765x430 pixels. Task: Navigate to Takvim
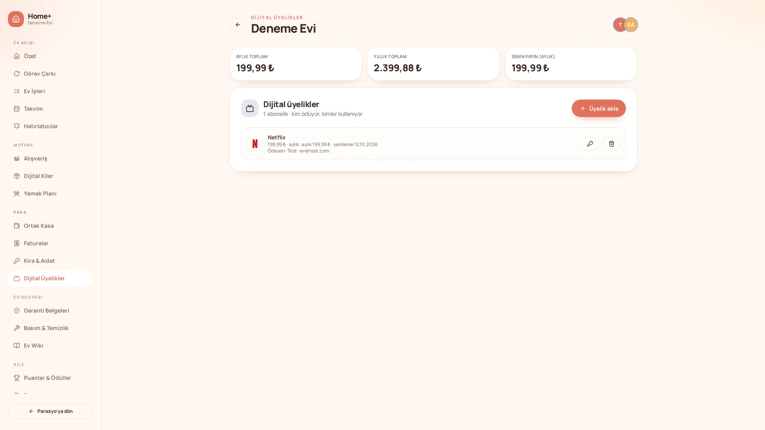point(50,109)
